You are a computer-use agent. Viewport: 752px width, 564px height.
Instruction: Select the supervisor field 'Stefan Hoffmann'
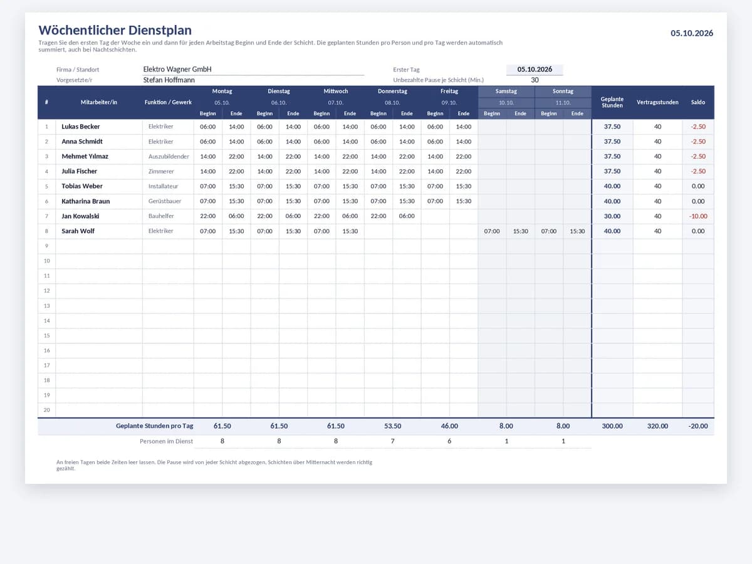[253, 80]
